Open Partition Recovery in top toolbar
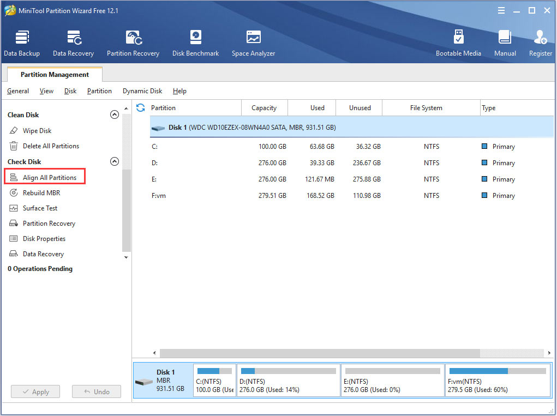Image resolution: width=557 pixels, height=416 pixels. coord(133,43)
